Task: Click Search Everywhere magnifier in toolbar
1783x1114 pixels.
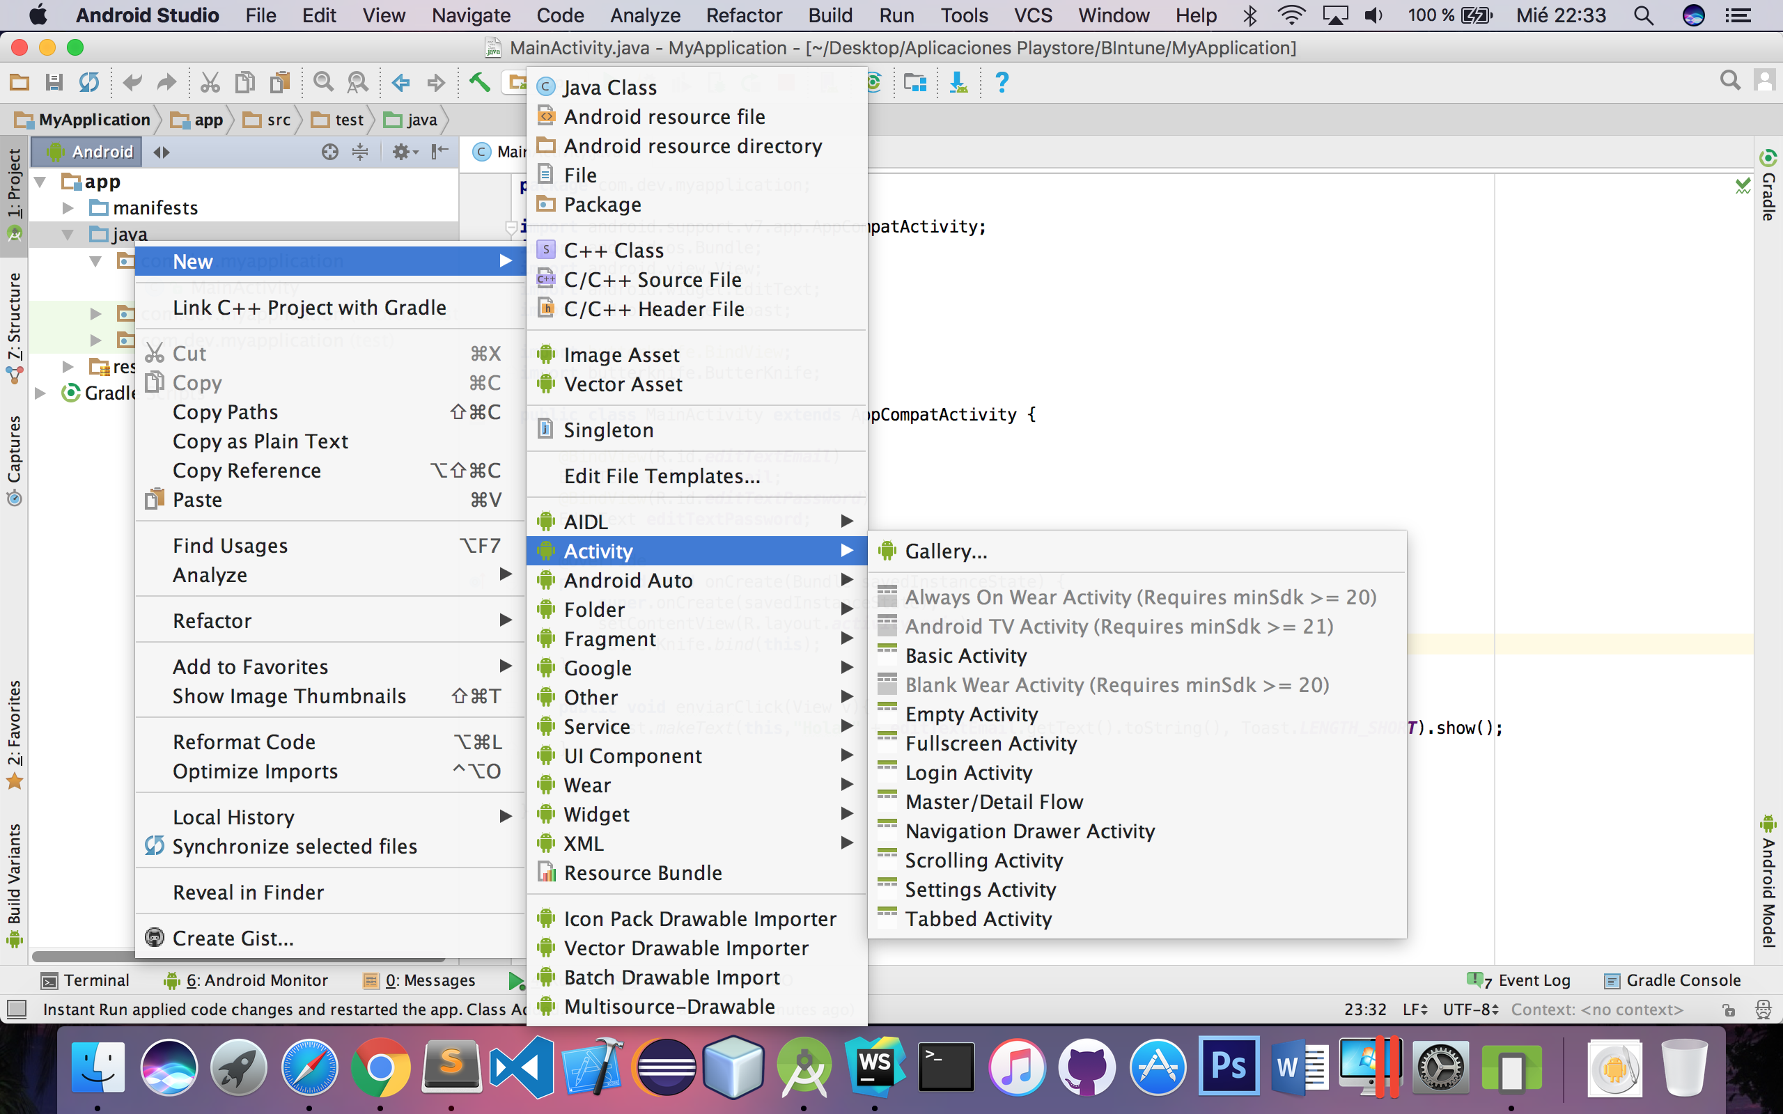Action: pyautogui.click(x=1730, y=80)
